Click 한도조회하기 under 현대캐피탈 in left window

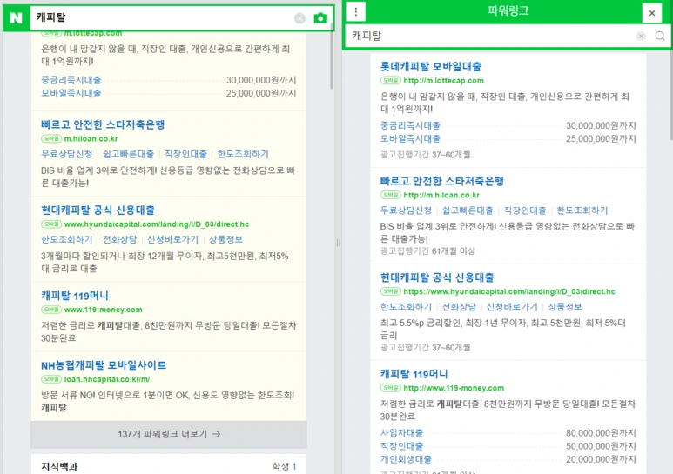[x=66, y=239]
